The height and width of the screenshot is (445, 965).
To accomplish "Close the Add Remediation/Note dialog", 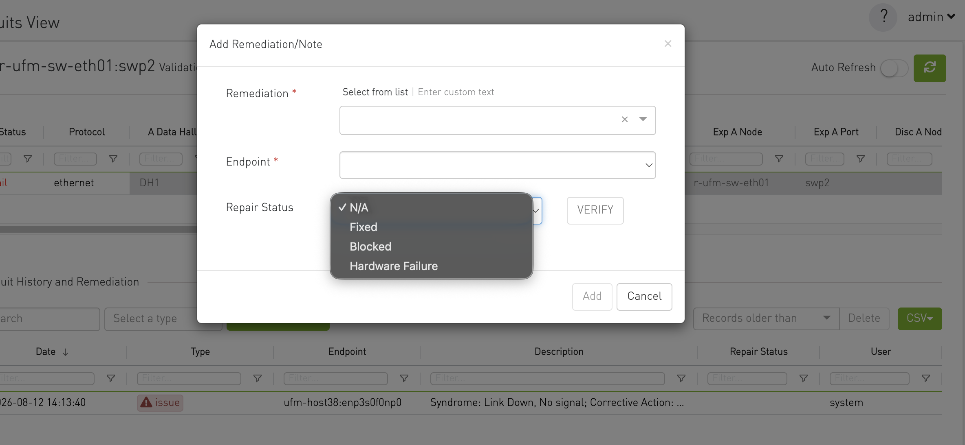I will click(668, 44).
